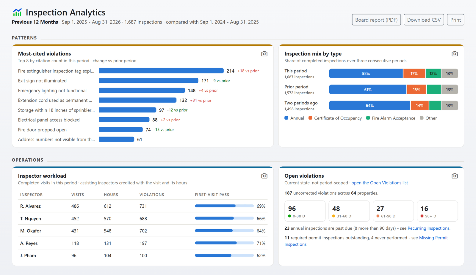Follow the Recurring Inspections link
The height and width of the screenshot is (275, 476).
428,228
